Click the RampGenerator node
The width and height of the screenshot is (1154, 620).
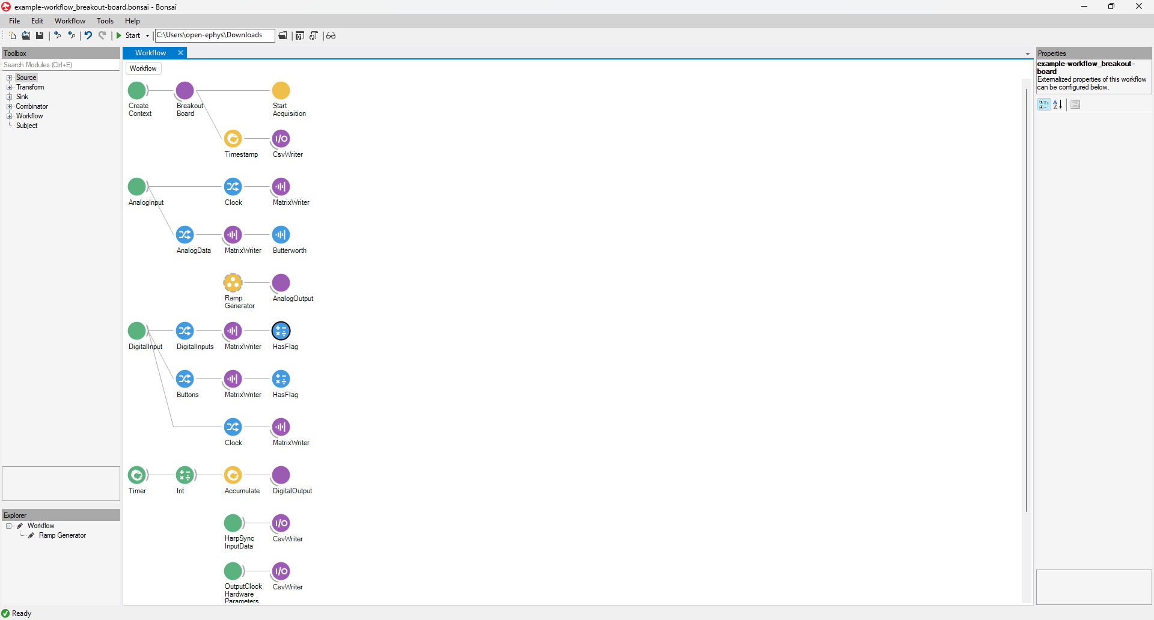pyautogui.click(x=233, y=282)
